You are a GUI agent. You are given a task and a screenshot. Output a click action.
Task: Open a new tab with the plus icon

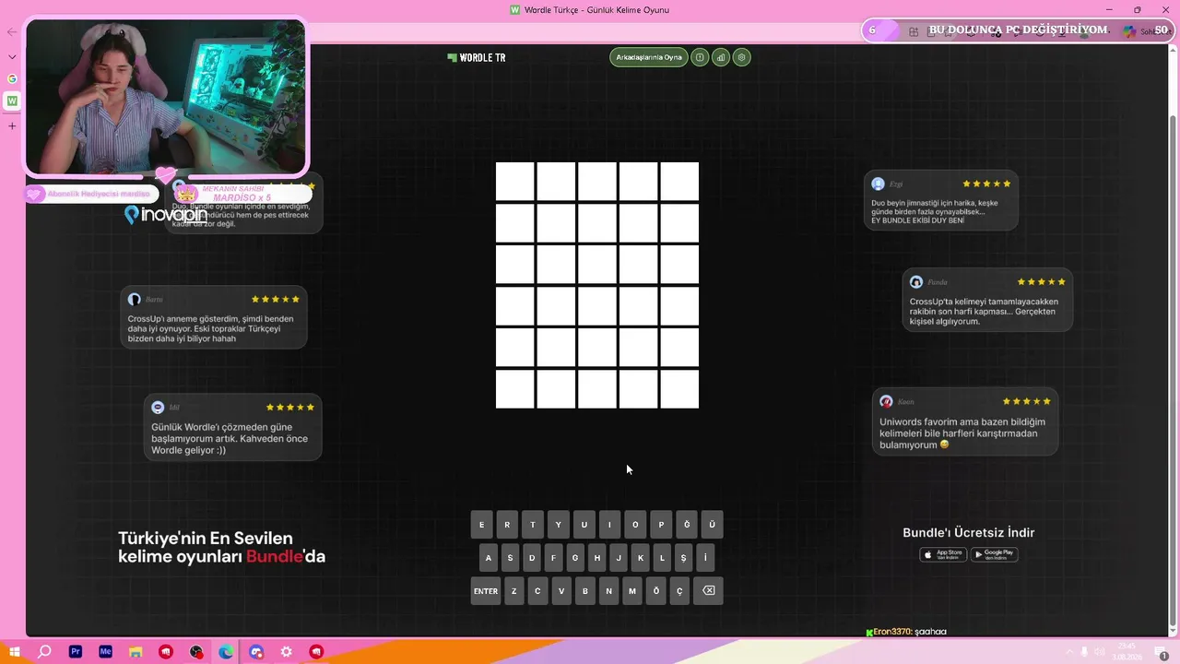point(12,125)
